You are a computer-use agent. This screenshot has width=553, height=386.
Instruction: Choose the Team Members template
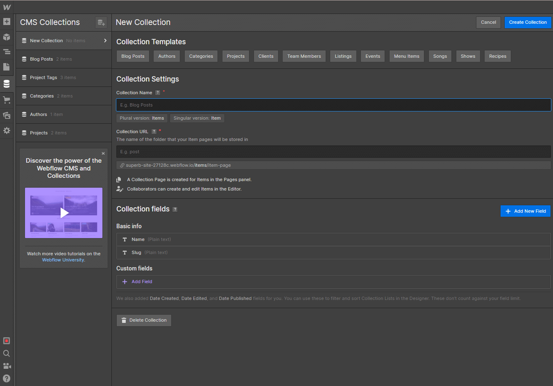(x=304, y=56)
